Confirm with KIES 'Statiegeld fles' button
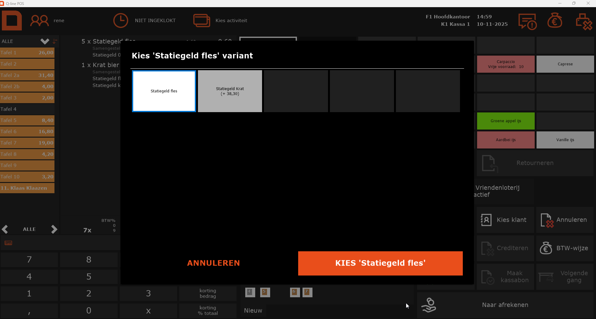The image size is (596, 319). (x=380, y=263)
